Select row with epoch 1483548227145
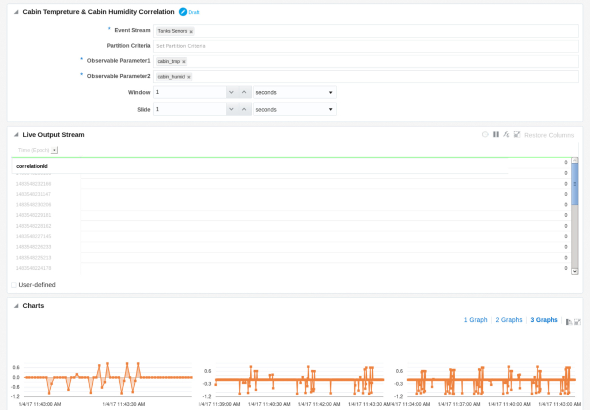 [292, 236]
